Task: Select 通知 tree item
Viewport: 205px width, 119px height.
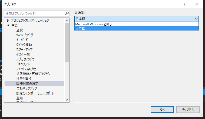Action: (x=19, y=98)
